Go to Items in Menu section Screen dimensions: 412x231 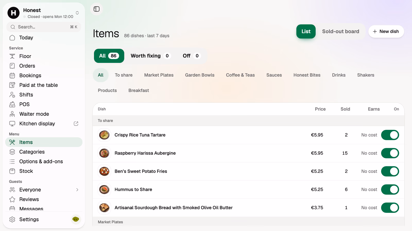point(44,142)
